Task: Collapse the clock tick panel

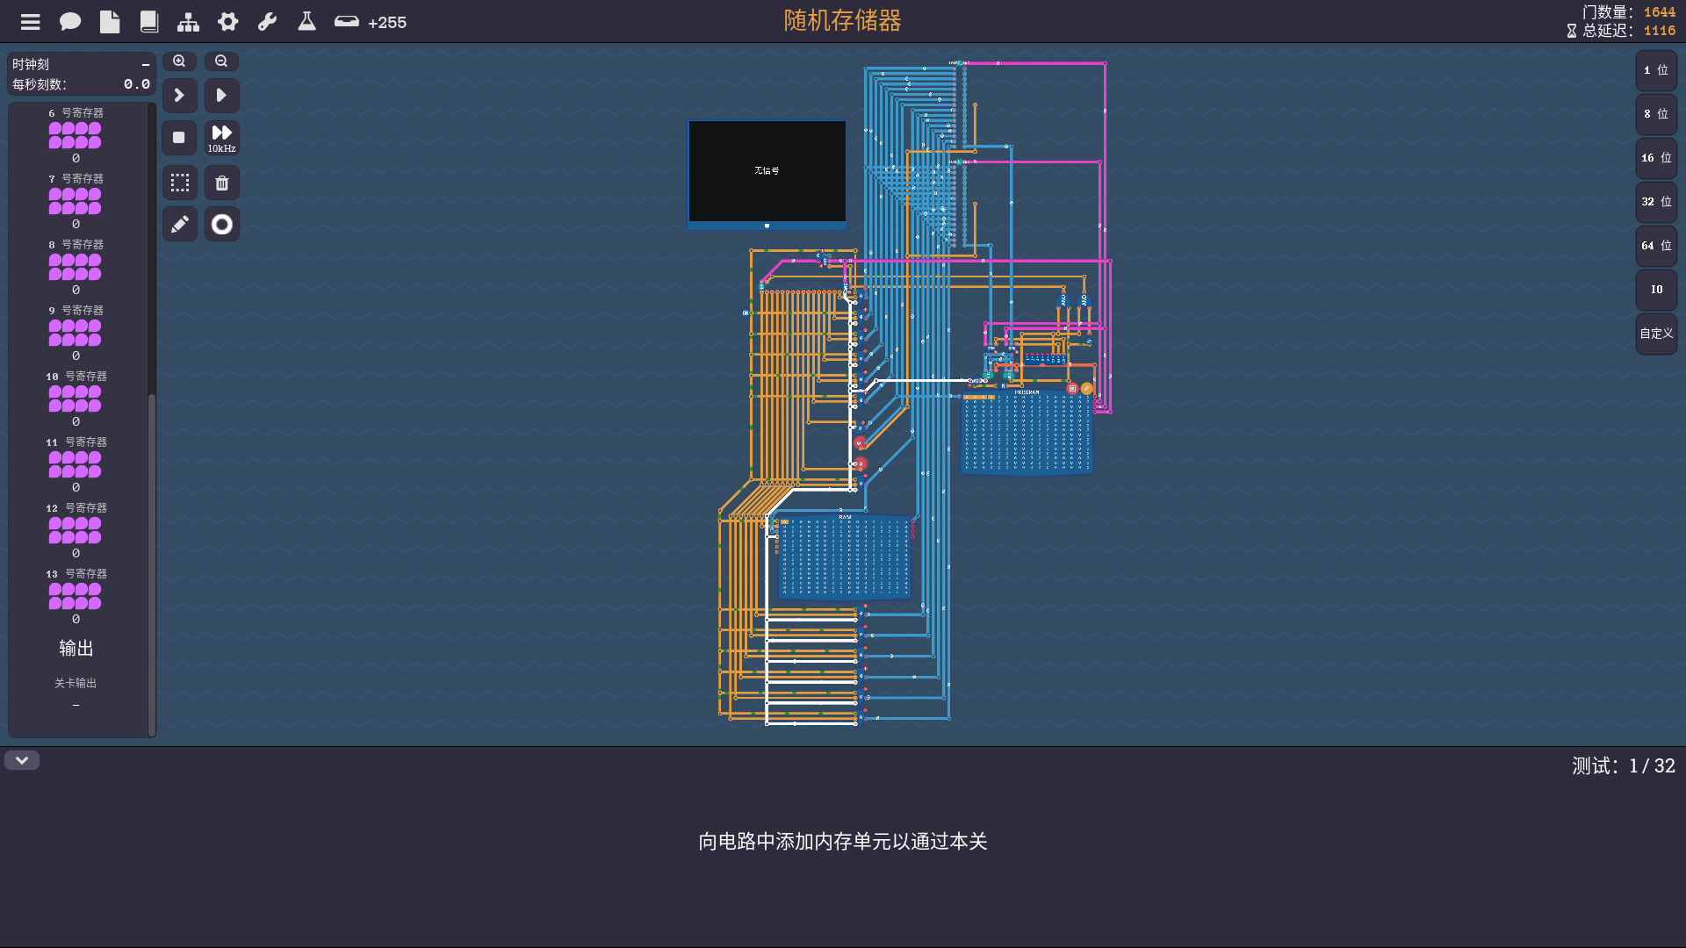Action: (x=146, y=65)
